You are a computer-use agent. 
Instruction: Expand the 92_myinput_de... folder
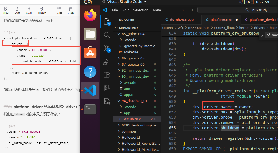[137, 70]
